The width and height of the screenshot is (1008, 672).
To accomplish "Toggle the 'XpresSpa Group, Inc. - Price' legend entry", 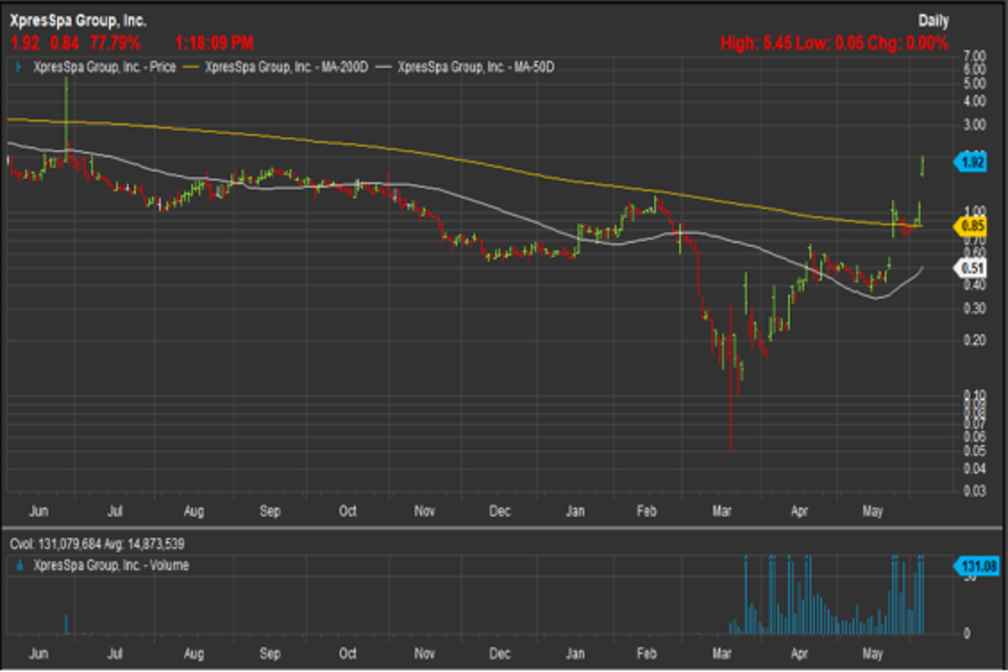I will [x=105, y=66].
